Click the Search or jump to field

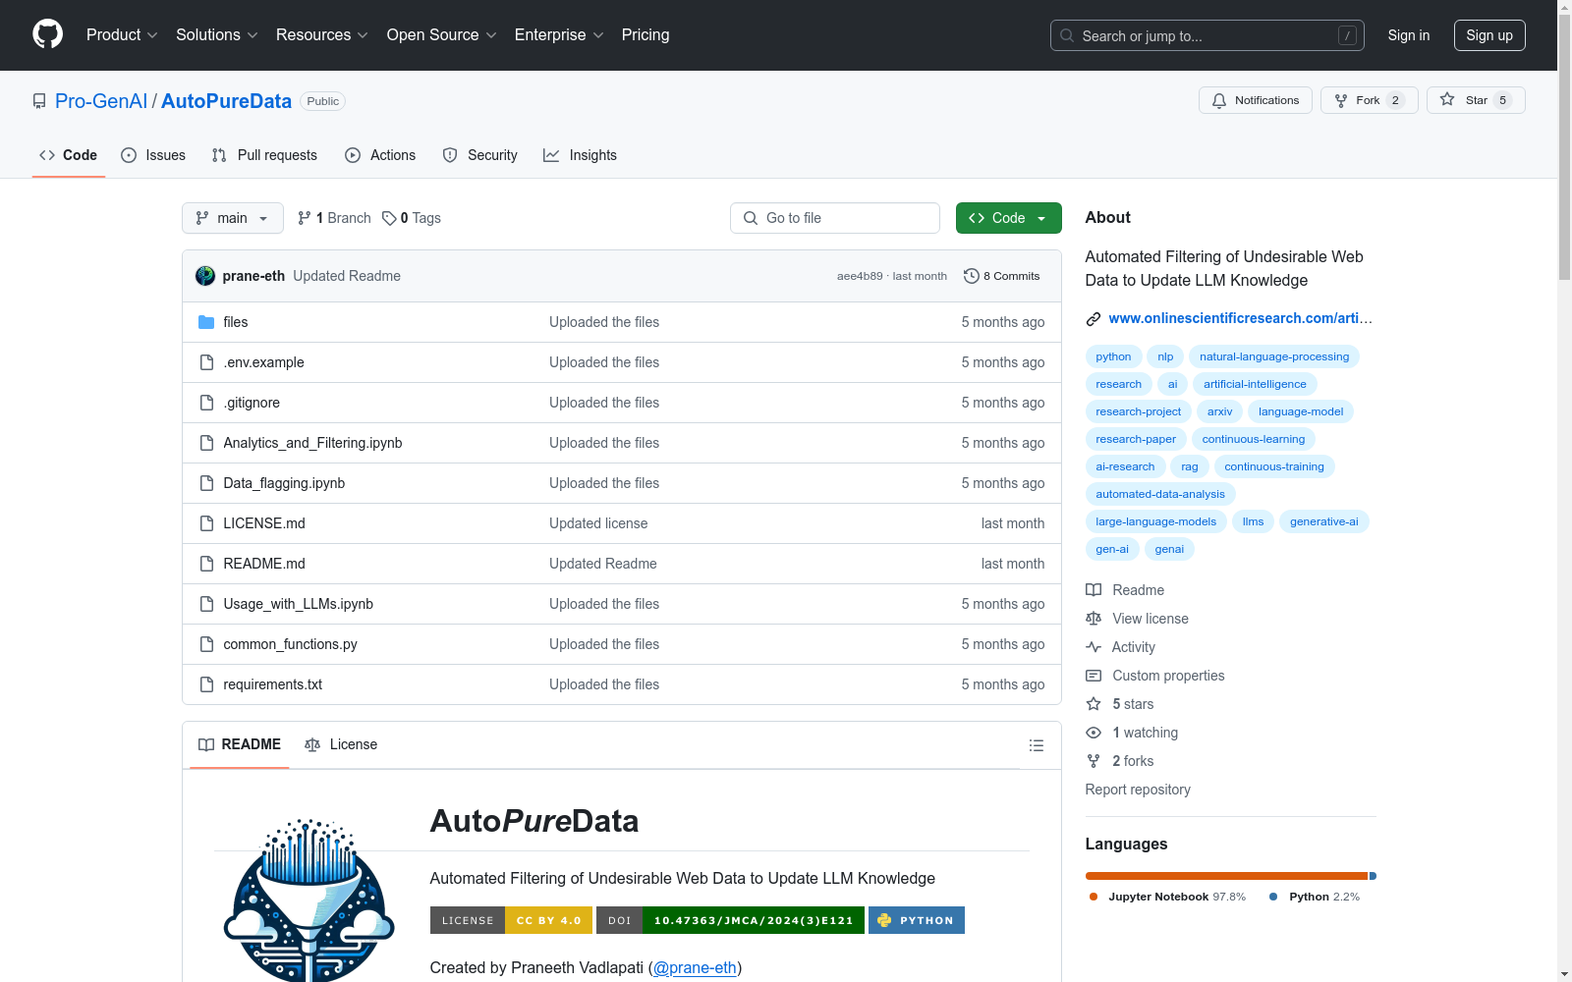[1207, 35]
